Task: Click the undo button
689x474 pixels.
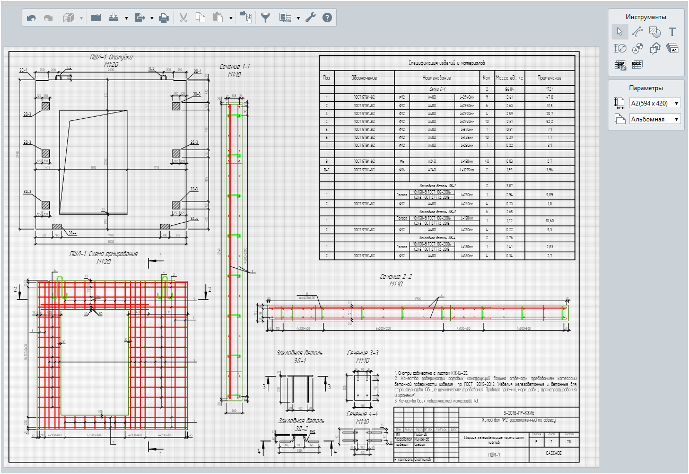Action: pyautogui.click(x=31, y=18)
